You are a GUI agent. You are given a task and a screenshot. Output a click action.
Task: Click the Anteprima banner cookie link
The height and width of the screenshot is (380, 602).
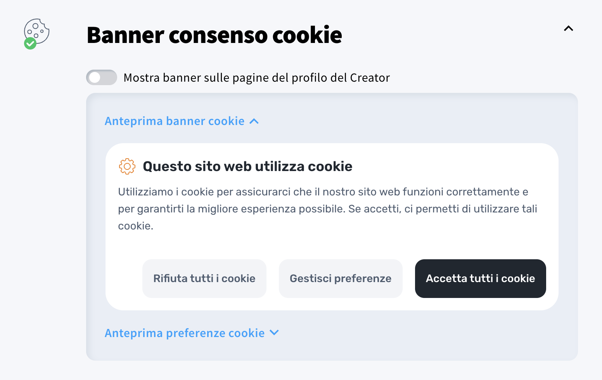(x=175, y=121)
